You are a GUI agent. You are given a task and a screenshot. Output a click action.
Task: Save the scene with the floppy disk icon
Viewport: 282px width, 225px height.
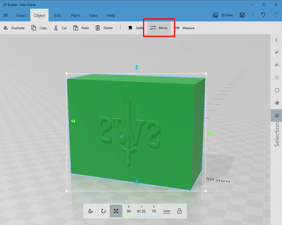(x=242, y=15)
